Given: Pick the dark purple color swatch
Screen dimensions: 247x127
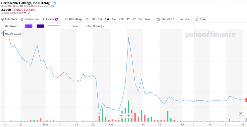Looking at the screenshot, I should pyautogui.click(x=40, y=26).
